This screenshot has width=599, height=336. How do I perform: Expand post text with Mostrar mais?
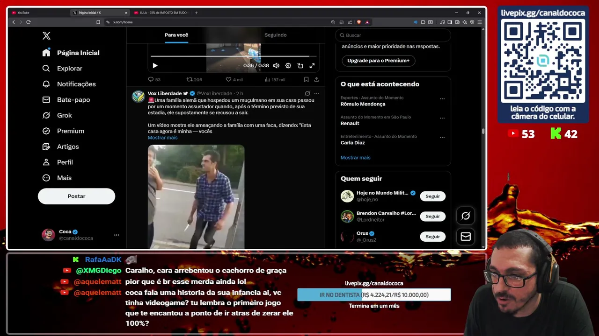[162, 138]
